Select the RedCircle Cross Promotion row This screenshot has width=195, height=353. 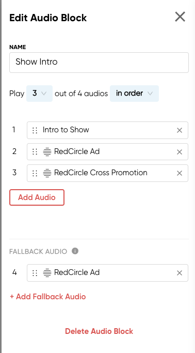(107, 173)
